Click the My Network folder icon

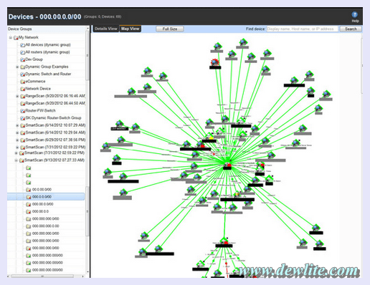coord(16,38)
